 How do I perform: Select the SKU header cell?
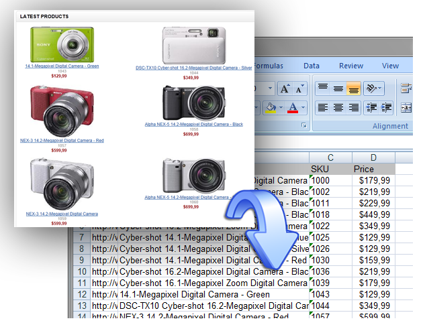[x=330, y=169]
